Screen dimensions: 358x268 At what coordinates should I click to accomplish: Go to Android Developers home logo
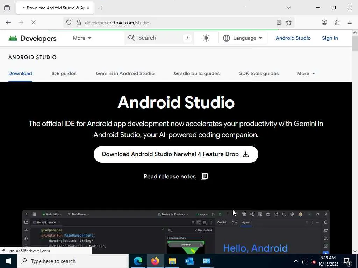coord(33,38)
